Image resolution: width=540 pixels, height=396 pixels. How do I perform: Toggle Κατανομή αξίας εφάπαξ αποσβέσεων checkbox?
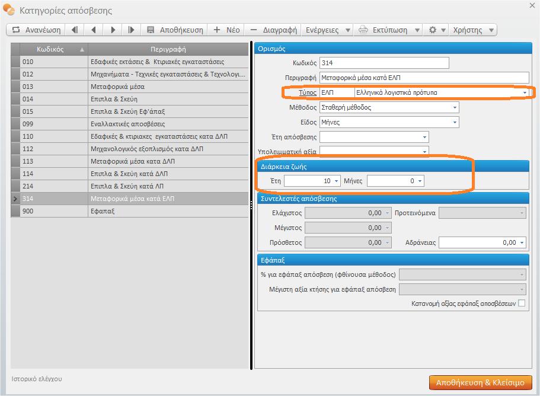coord(522,303)
